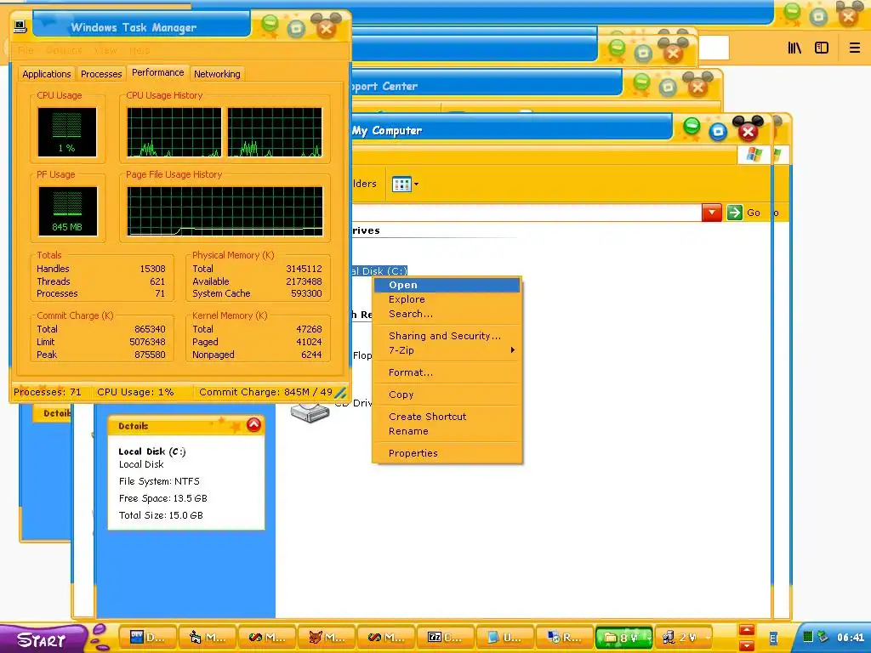Click the PF Usage gauge showing 845 MB

(68, 211)
